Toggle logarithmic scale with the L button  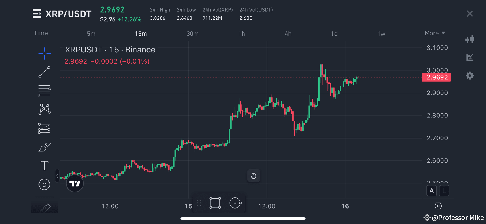coord(444,190)
